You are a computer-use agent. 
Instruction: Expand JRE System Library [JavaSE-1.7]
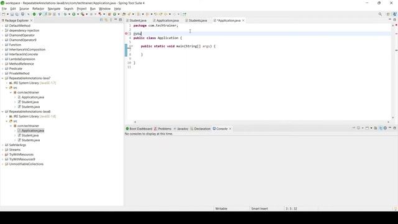[7, 83]
